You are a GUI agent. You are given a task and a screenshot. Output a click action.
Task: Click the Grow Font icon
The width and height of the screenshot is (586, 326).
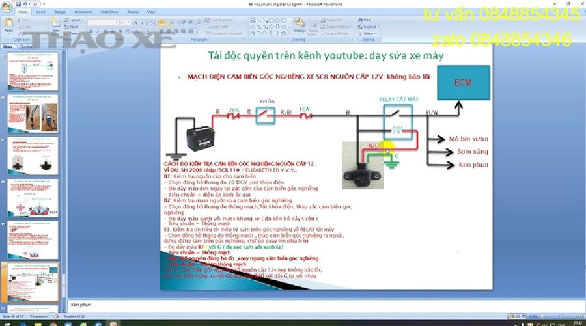pyautogui.click(x=135, y=23)
